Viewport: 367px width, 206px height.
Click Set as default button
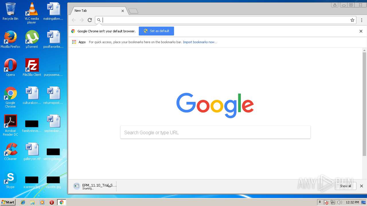click(156, 31)
